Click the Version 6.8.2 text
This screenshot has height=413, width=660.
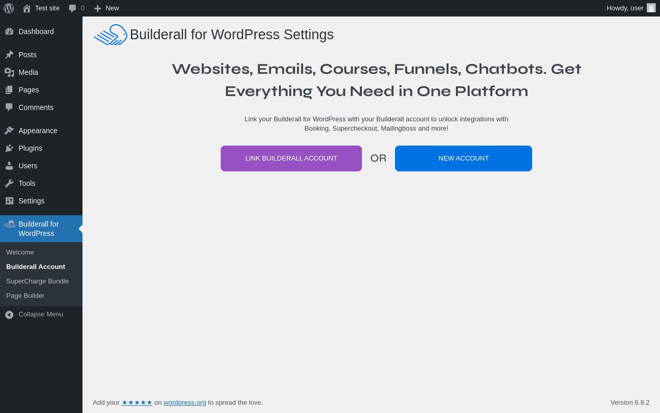click(x=630, y=403)
